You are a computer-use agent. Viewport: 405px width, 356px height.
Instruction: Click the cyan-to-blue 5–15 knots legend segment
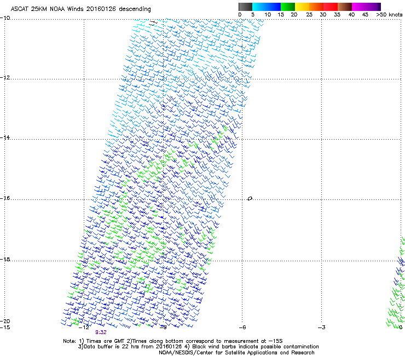267,7
